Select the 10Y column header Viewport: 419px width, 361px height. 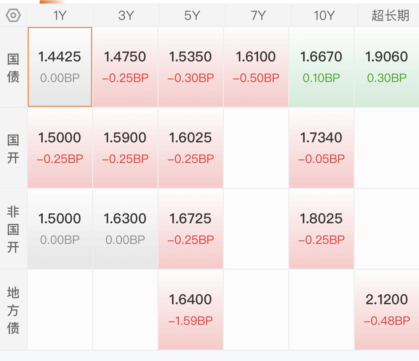324,15
